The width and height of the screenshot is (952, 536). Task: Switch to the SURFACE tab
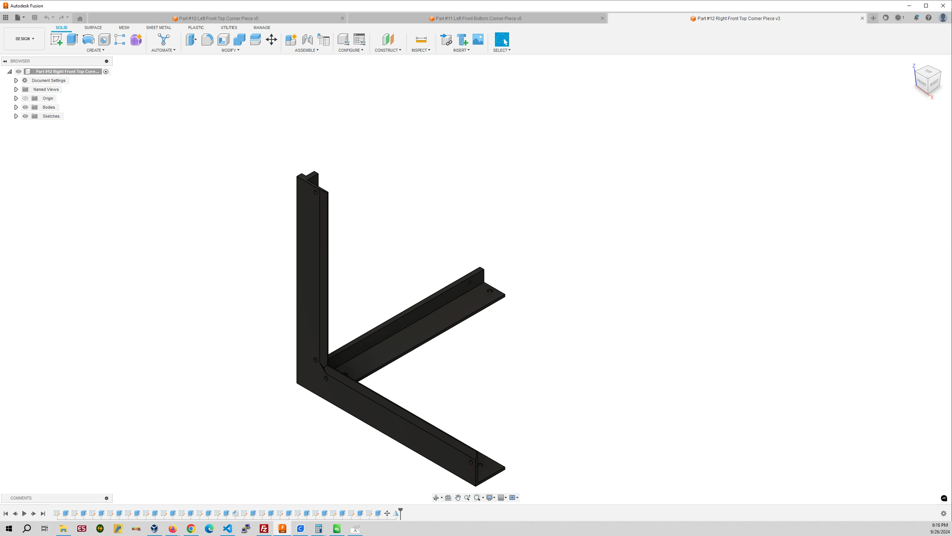[x=93, y=28]
